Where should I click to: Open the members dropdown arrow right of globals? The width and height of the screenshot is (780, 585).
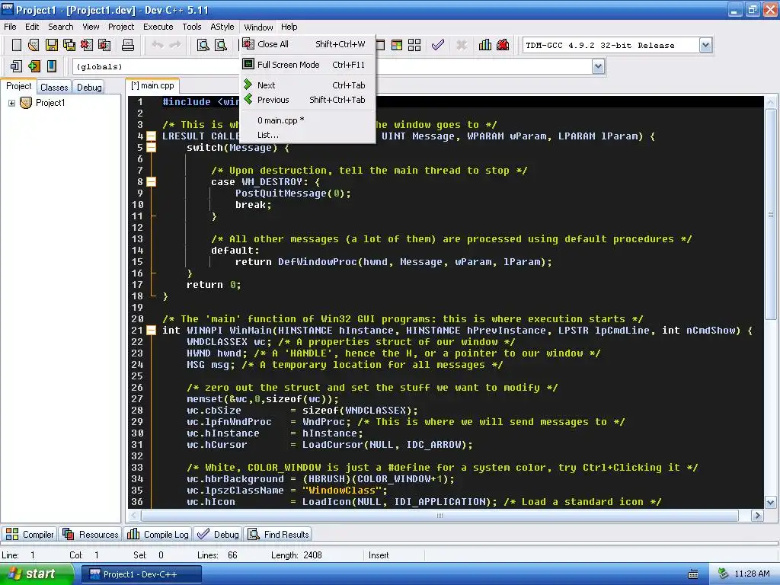click(599, 66)
